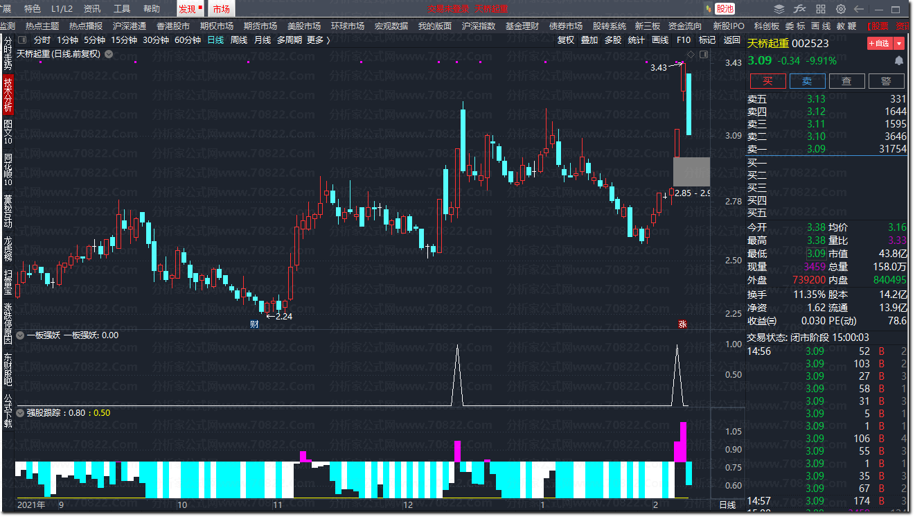Switch to the 发现 tab
The image size is (915, 517).
(x=190, y=9)
